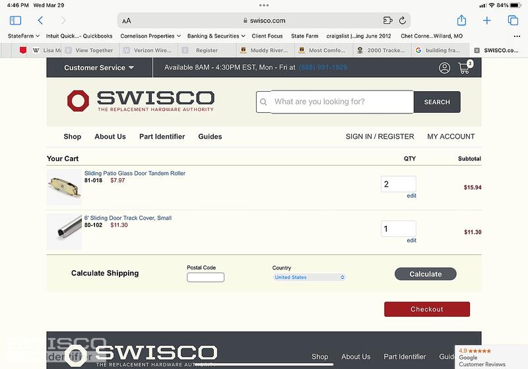Open bookmarks bar overflow ellipsis
528x369 pixels.
pos(517,36)
